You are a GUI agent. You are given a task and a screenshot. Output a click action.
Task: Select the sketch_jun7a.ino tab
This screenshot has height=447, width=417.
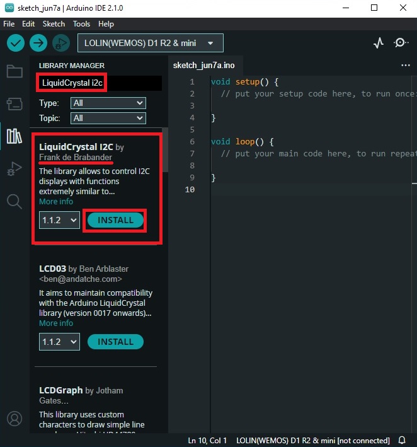(x=204, y=66)
